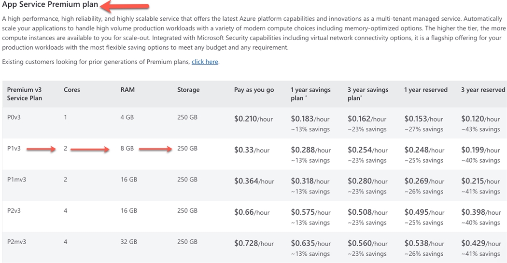Open the "click here" prior generations link

point(205,62)
